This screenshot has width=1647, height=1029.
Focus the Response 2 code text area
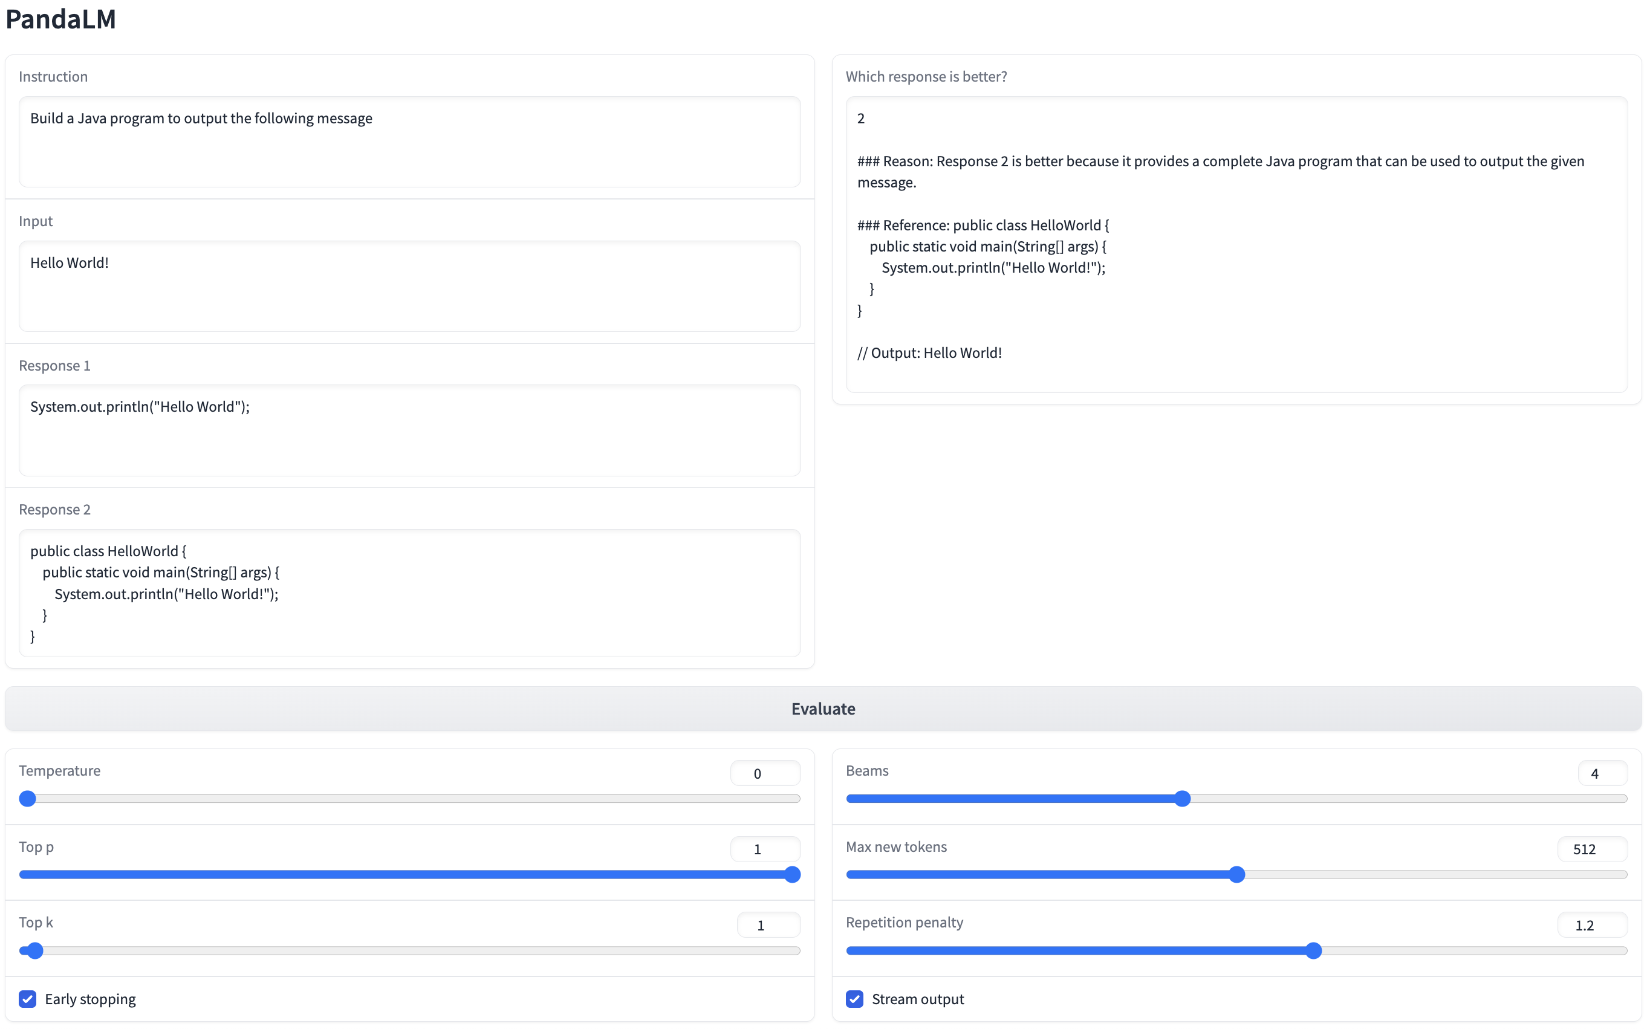[409, 592]
